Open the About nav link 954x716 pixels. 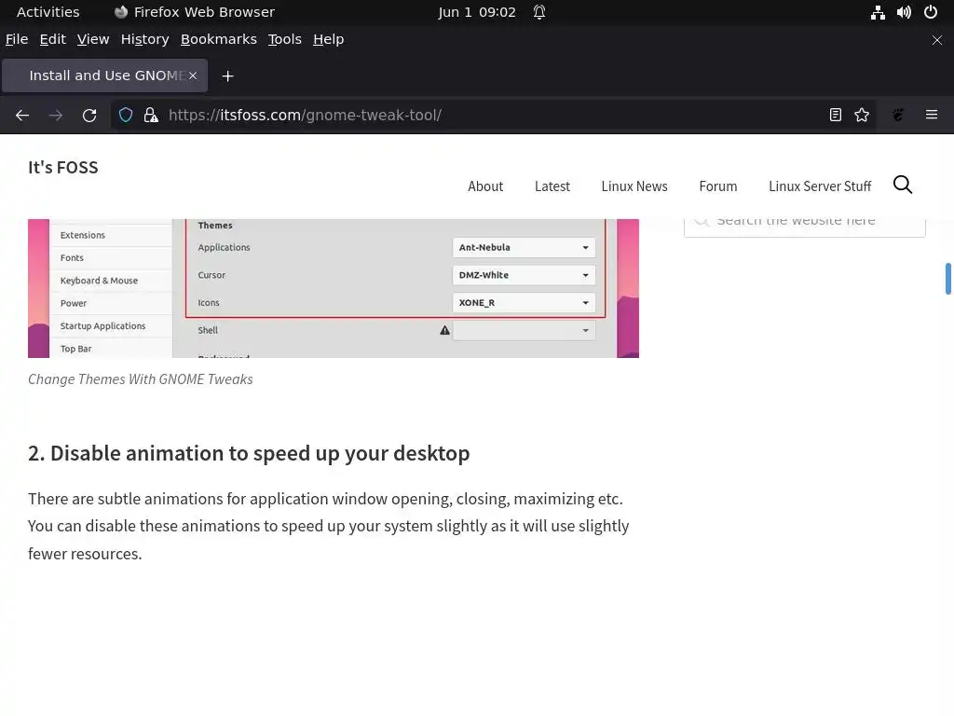tap(485, 186)
